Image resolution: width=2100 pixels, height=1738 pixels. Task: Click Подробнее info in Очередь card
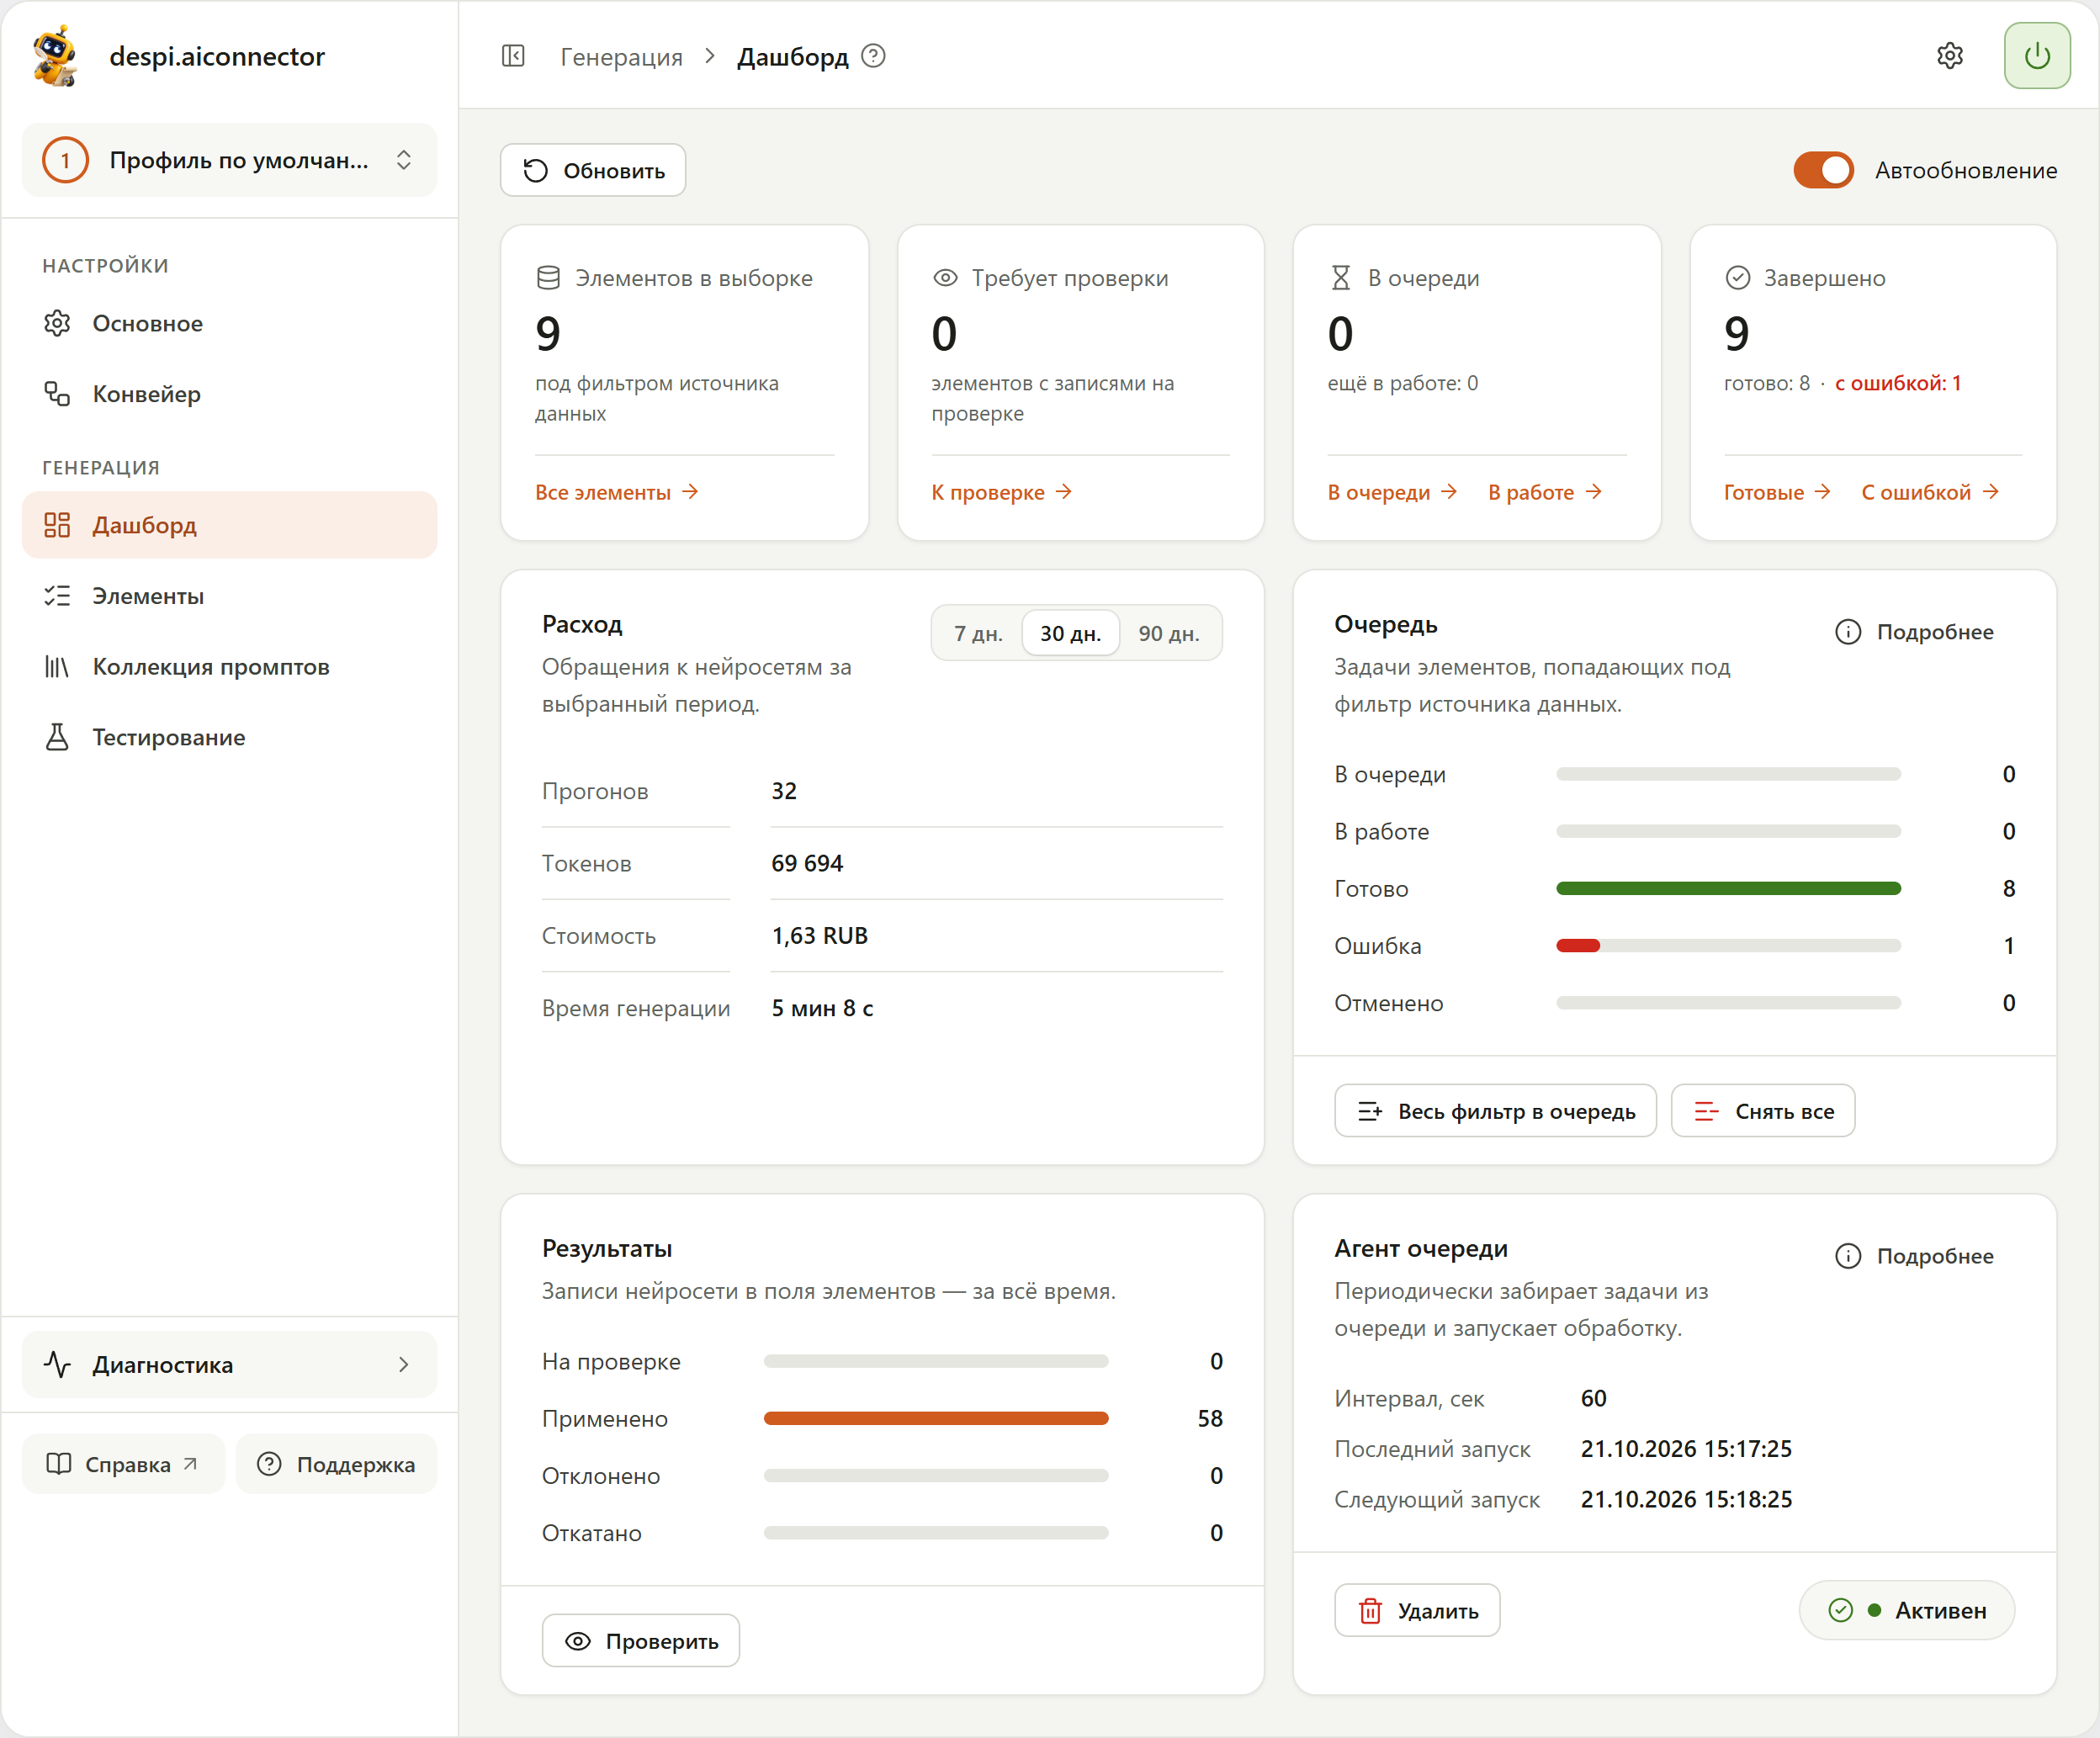(1914, 632)
